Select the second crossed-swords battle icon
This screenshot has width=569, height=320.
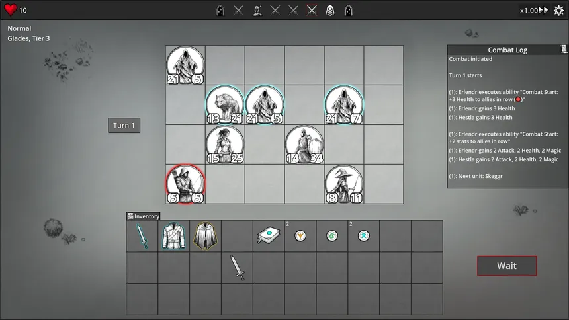tap(275, 11)
